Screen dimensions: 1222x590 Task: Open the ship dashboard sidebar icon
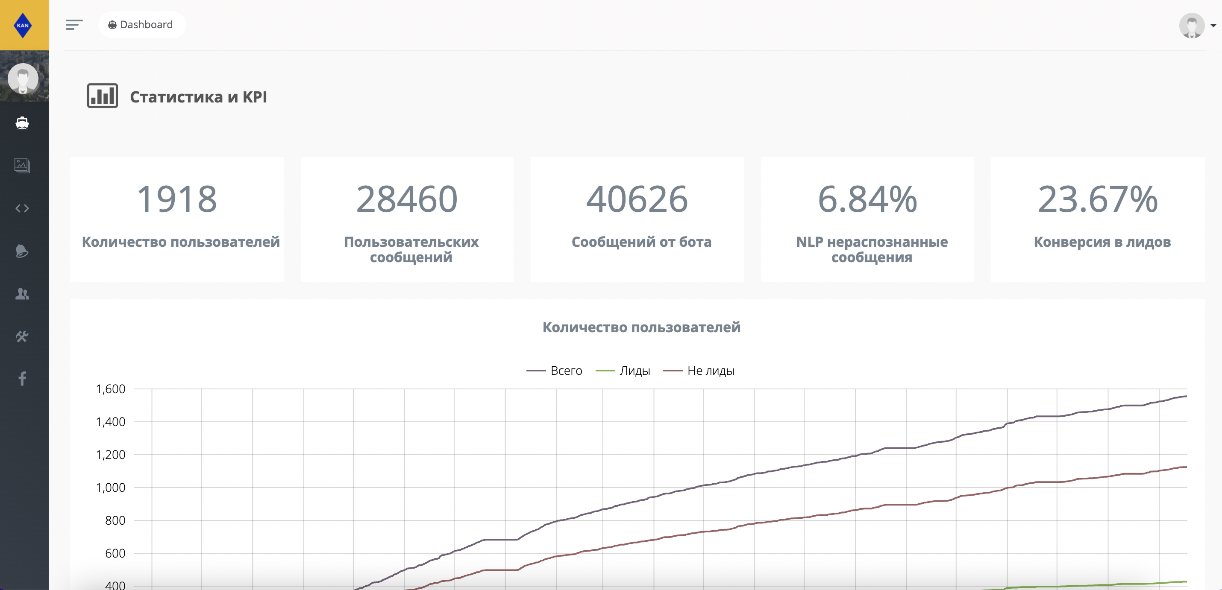(x=22, y=123)
